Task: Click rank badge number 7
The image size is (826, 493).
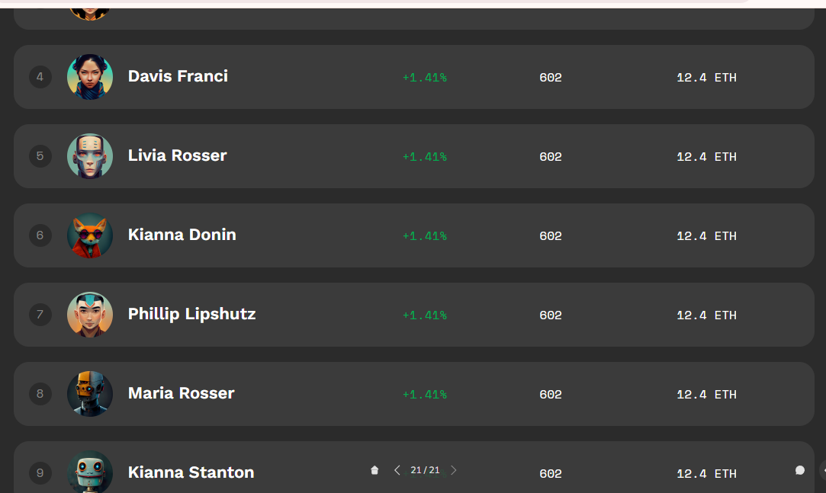Action: [40, 315]
